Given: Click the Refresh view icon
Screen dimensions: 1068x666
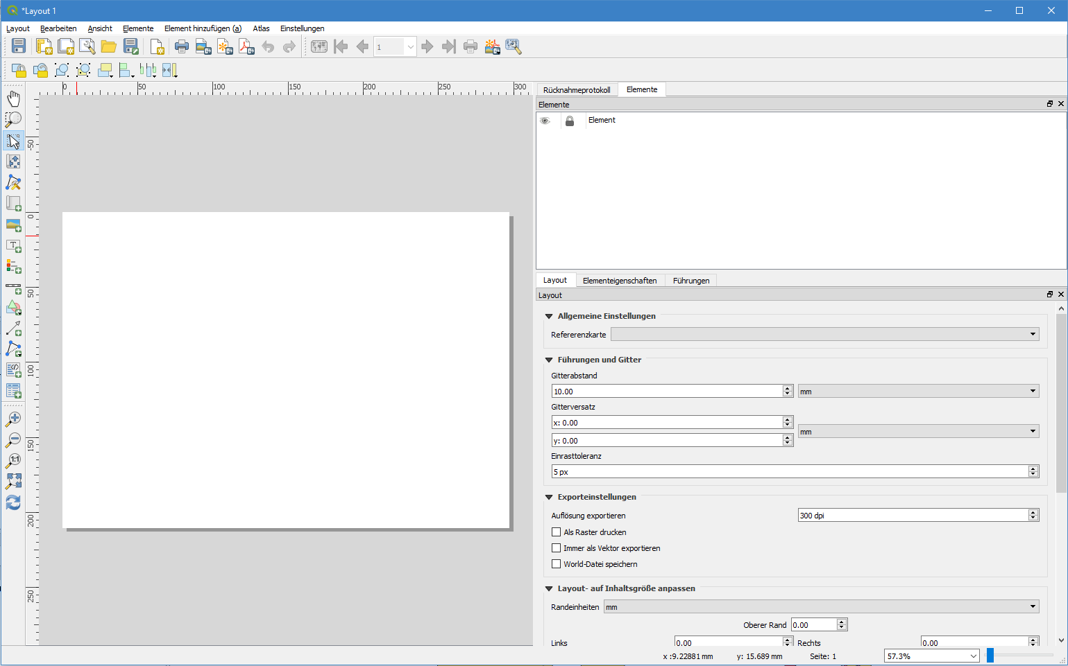Looking at the screenshot, I should pos(13,502).
